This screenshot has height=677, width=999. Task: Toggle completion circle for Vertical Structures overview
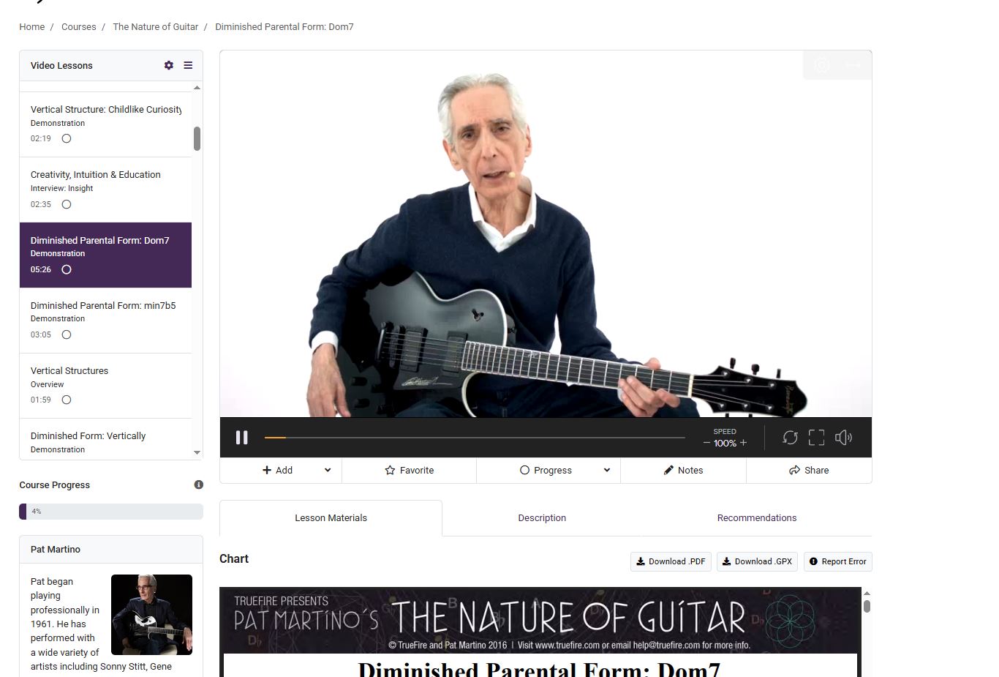[x=67, y=400]
